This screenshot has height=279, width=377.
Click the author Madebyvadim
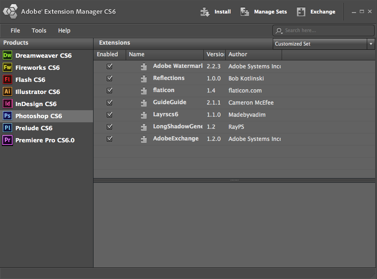(x=247, y=115)
